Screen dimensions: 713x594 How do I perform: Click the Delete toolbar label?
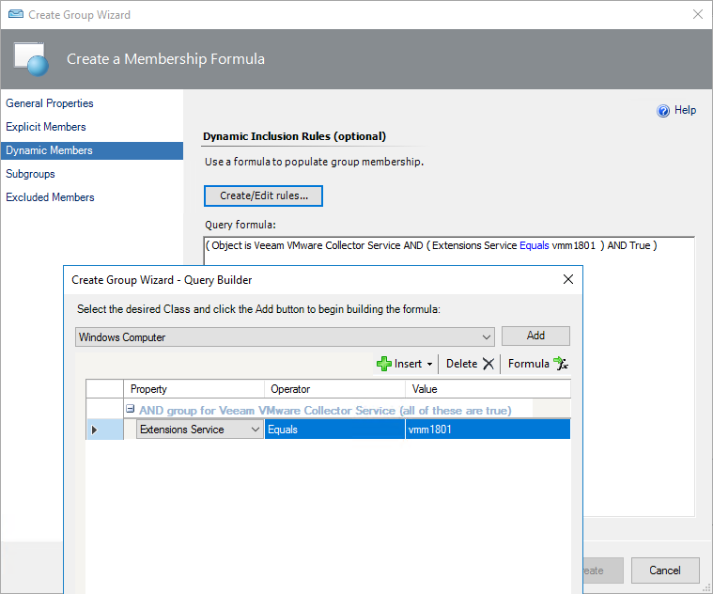[461, 364]
